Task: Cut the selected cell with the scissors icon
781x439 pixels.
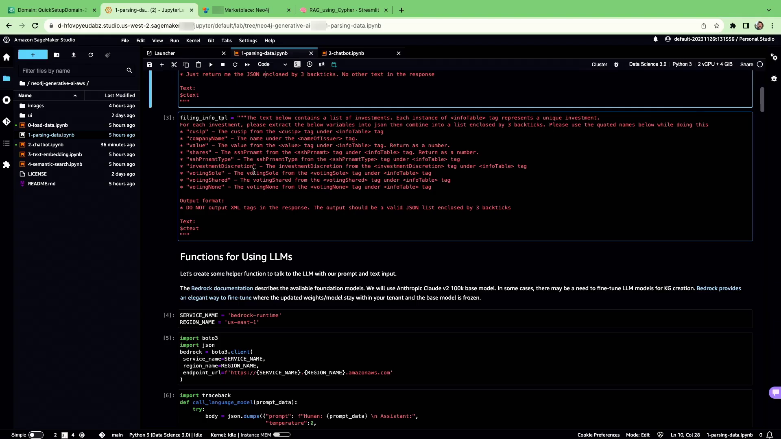Action: click(174, 65)
